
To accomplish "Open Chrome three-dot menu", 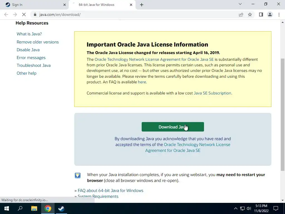I will pyautogui.click(x=279, y=14).
